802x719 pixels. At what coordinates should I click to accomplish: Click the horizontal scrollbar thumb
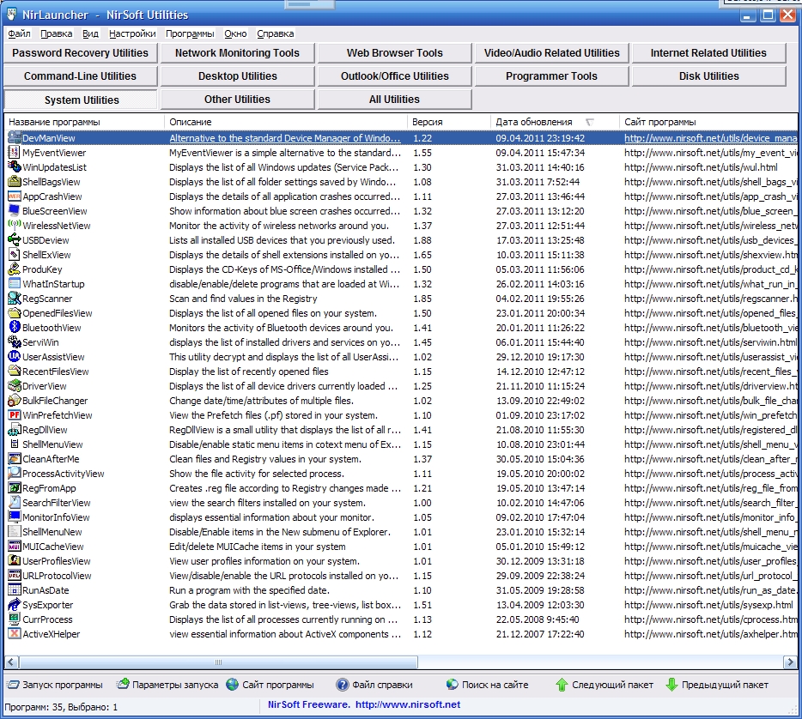click(x=218, y=662)
